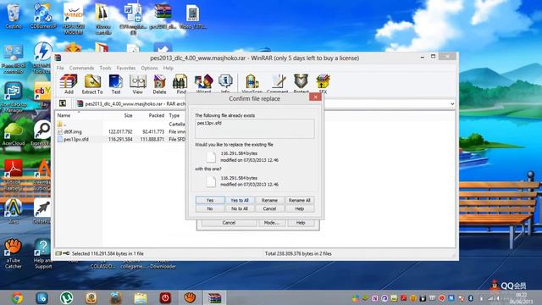Confirm replace with the Yes button
The image size is (542, 305).
tap(210, 200)
